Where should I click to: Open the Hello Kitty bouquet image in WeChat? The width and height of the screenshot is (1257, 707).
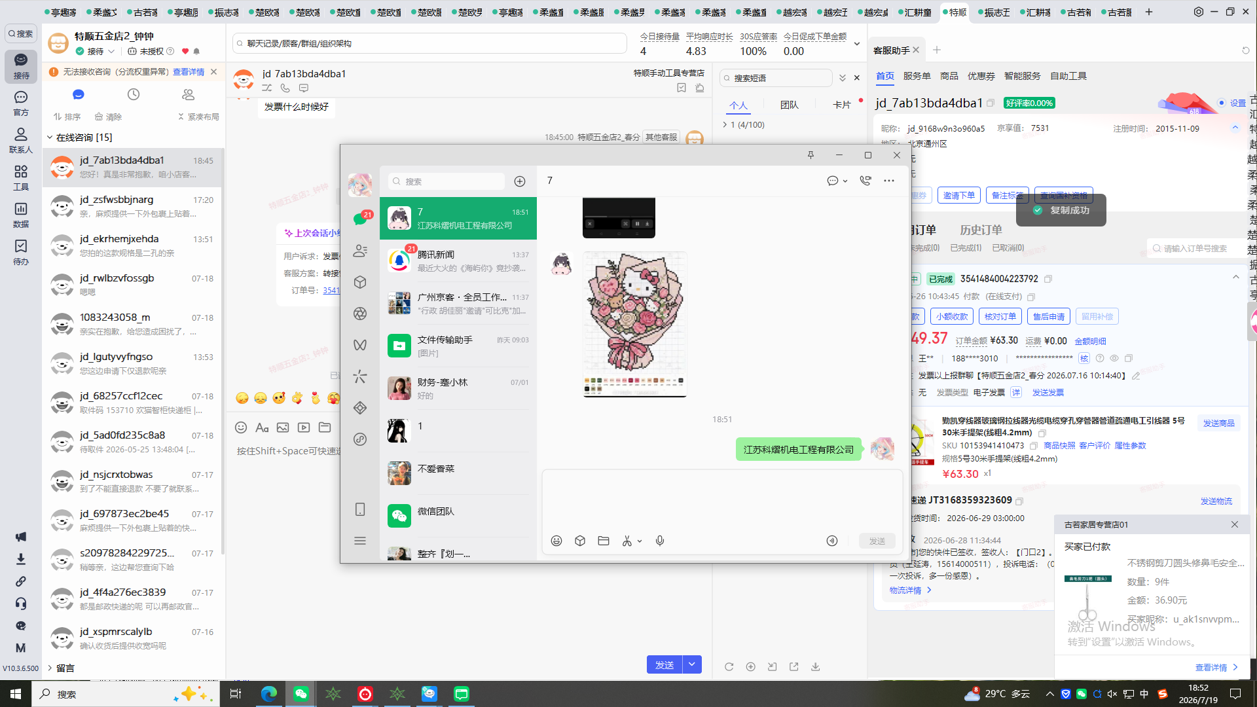coord(635,324)
